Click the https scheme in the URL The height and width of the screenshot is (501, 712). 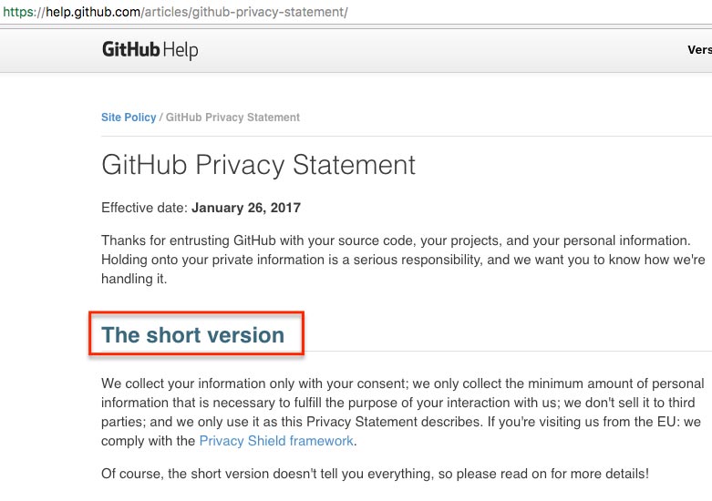click(18, 12)
